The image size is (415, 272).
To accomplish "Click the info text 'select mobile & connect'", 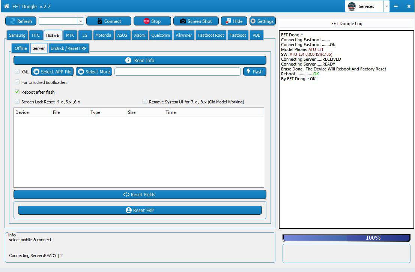I will pos(30,240).
